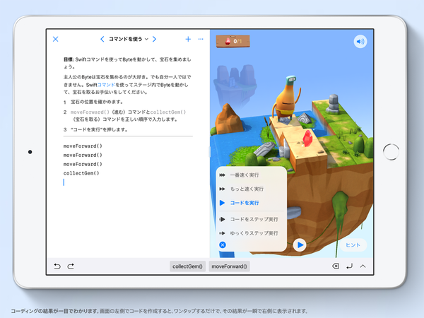Screen dimensions: 424x318
Task: Tap step 3 "コードを実行"を押します text
Action: pyautogui.click(x=99, y=129)
